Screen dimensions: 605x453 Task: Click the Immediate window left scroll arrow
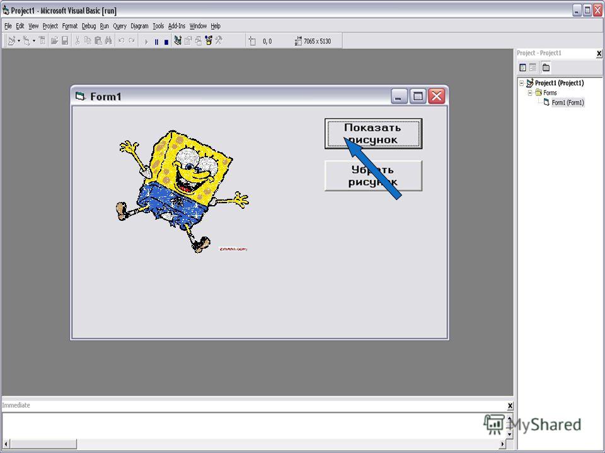(x=6, y=444)
